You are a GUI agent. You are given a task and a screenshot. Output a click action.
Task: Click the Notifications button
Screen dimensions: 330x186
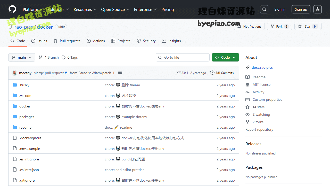tap(249, 26)
